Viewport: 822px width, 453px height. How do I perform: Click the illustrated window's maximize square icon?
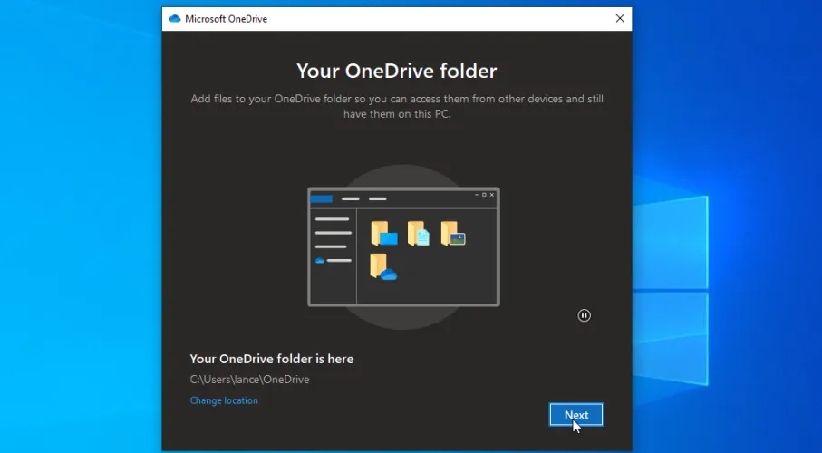click(x=484, y=195)
